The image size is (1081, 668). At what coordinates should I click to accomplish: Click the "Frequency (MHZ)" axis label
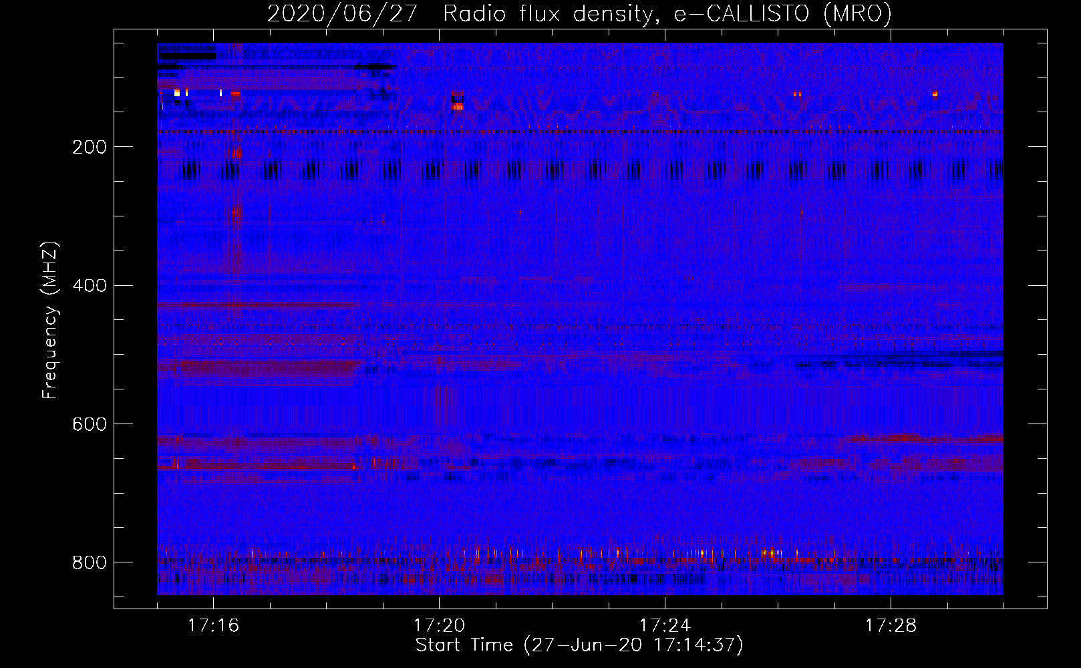50,321
